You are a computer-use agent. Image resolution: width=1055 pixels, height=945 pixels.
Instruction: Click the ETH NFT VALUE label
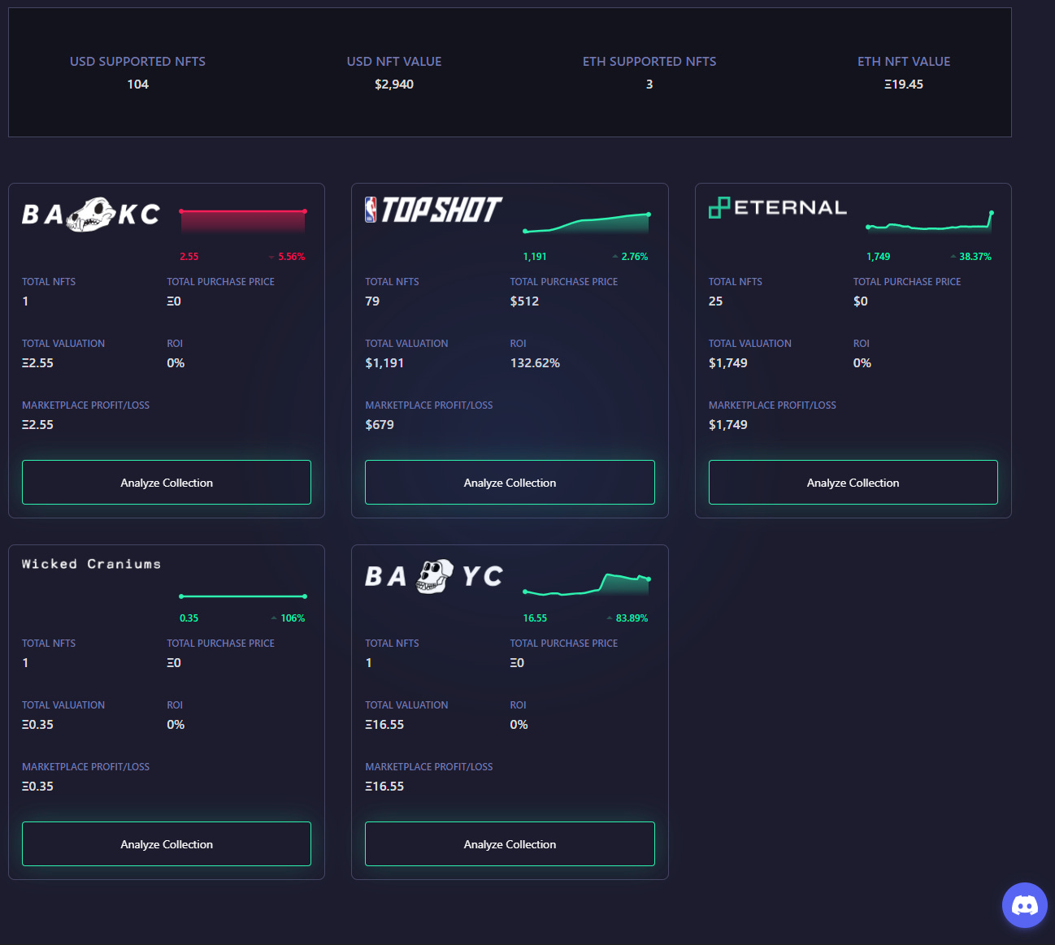pyautogui.click(x=904, y=62)
